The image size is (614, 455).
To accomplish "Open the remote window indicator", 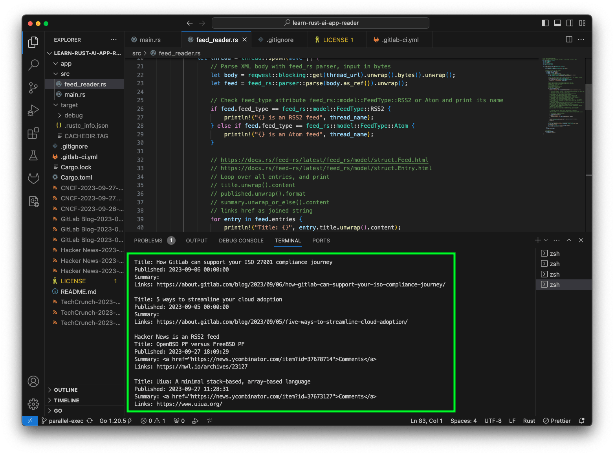I will 30,420.
